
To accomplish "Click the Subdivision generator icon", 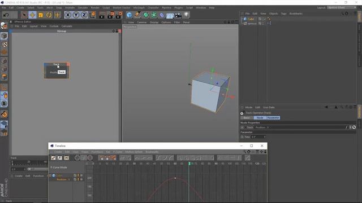I will (x=146, y=15).
